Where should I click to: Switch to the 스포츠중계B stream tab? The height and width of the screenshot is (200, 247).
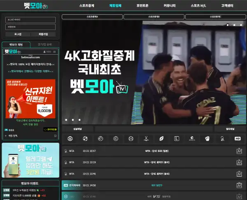tap(152, 17)
